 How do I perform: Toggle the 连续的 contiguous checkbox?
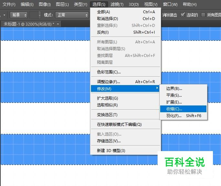click(183, 15)
